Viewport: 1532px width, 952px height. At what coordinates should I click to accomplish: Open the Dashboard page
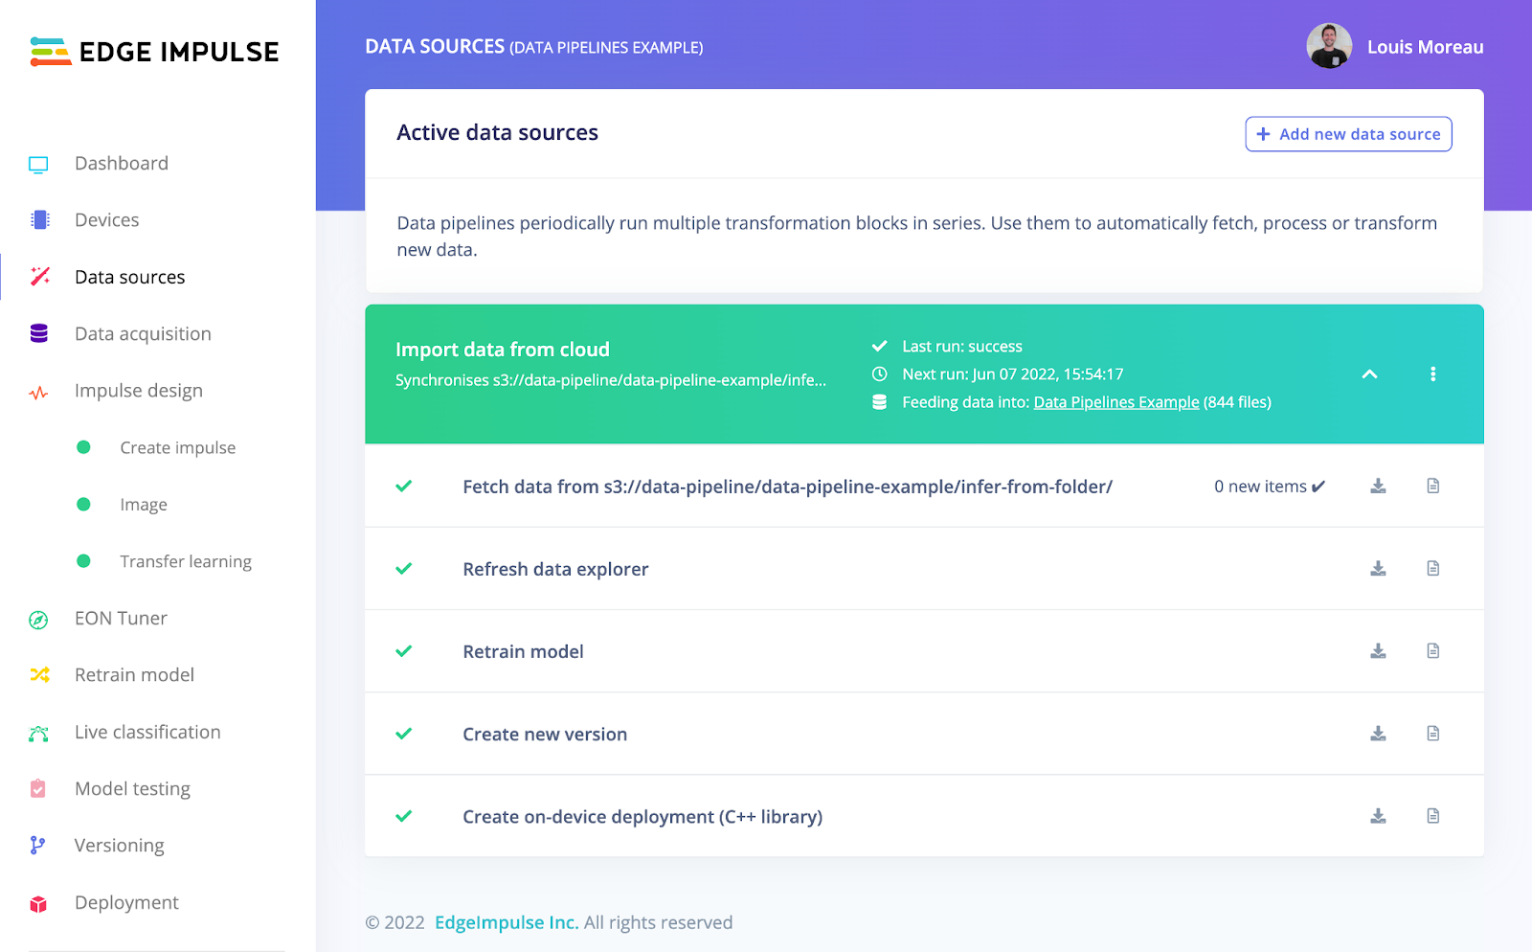point(122,164)
